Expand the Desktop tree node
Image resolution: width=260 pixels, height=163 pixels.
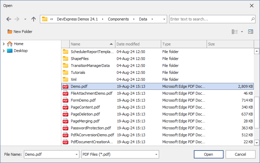point(3,51)
